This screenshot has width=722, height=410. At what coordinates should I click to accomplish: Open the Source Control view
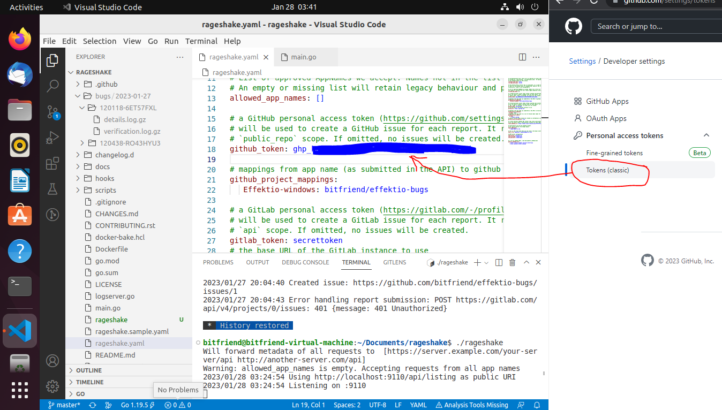pos(52,111)
